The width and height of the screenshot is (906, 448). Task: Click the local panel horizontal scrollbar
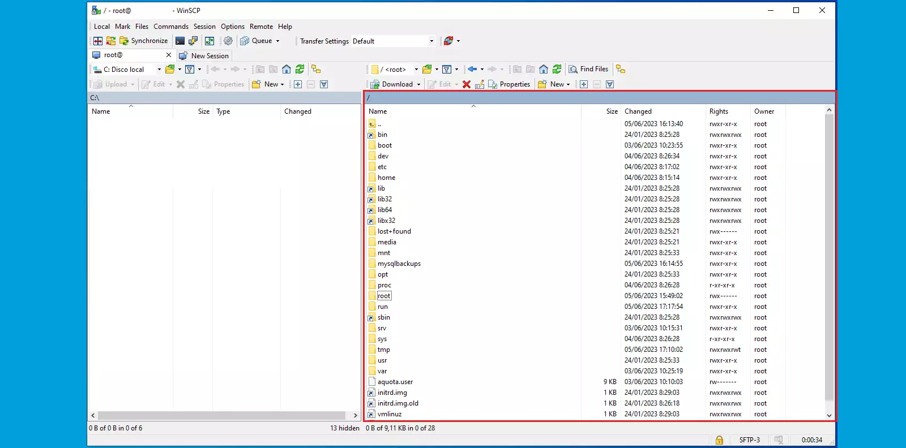pos(221,415)
